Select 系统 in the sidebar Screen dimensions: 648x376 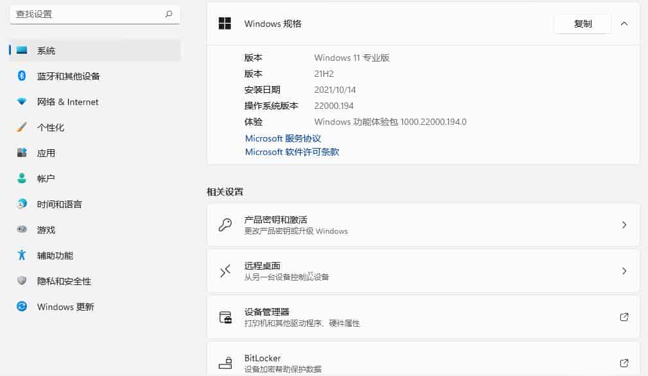click(95, 51)
